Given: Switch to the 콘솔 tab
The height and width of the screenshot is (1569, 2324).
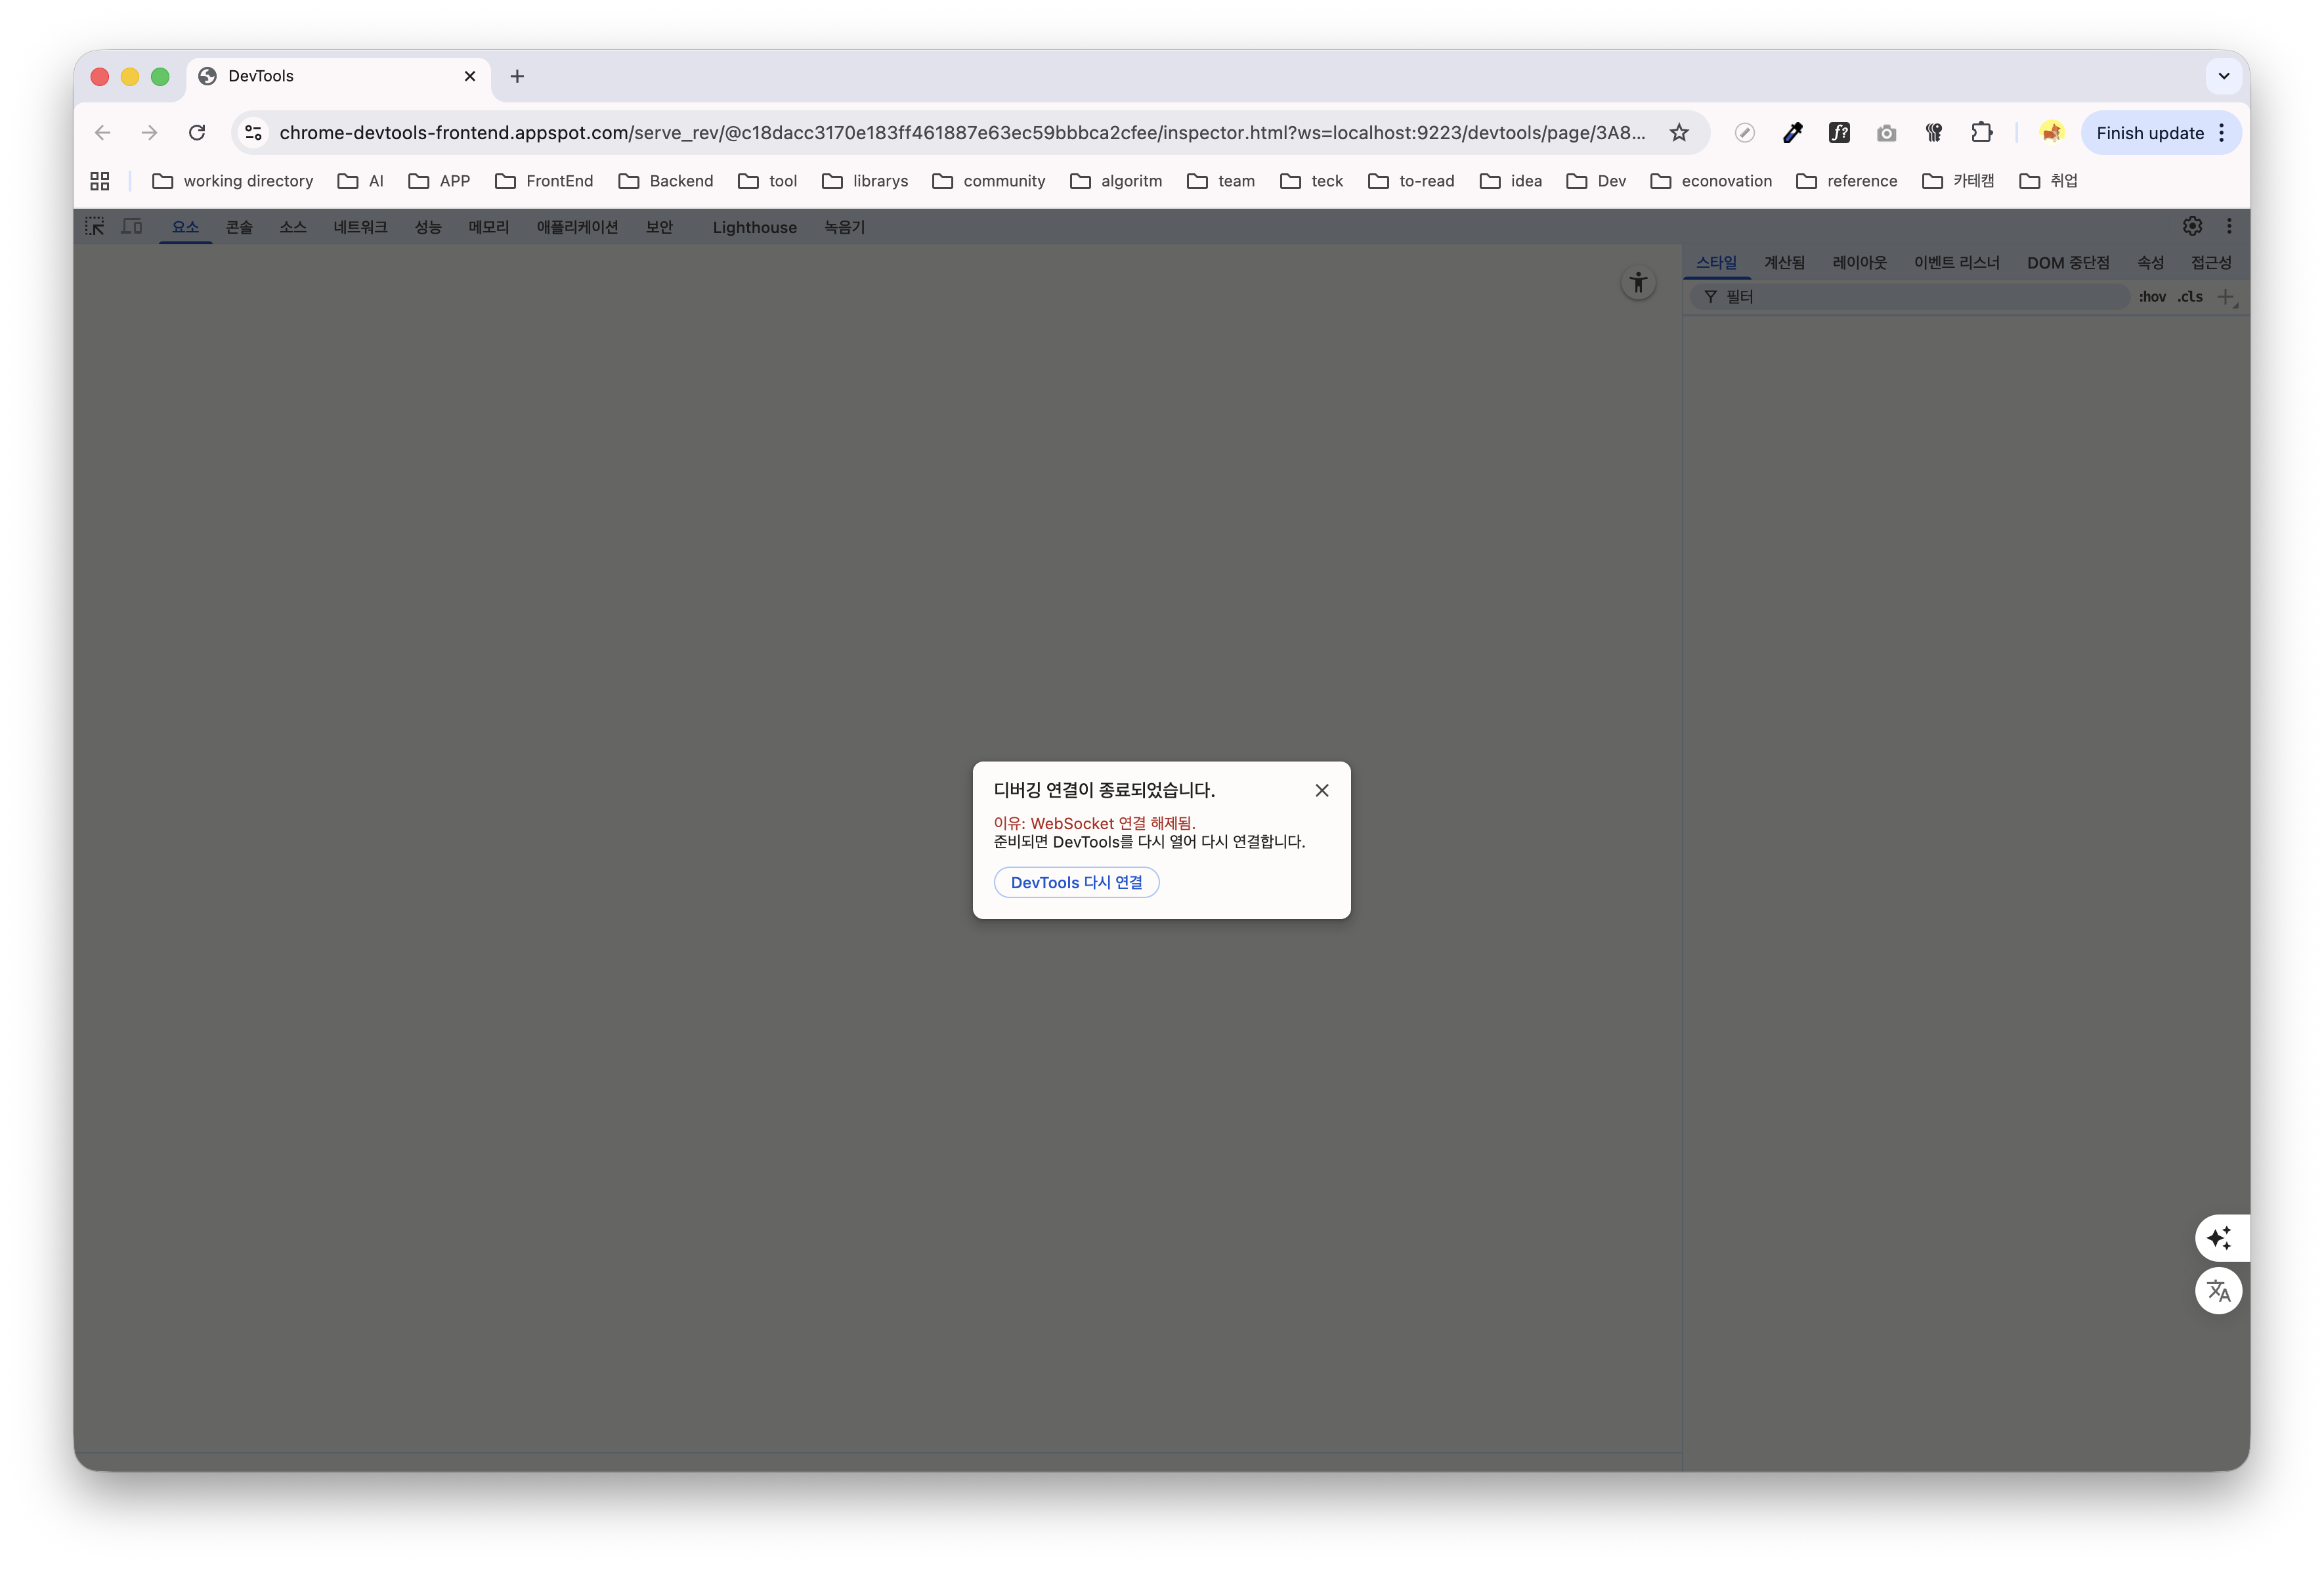Looking at the screenshot, I should tap(239, 227).
